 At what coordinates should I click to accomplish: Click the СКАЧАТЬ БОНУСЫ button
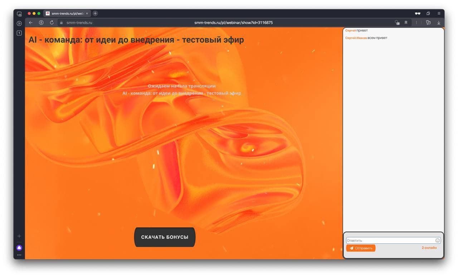point(165,237)
